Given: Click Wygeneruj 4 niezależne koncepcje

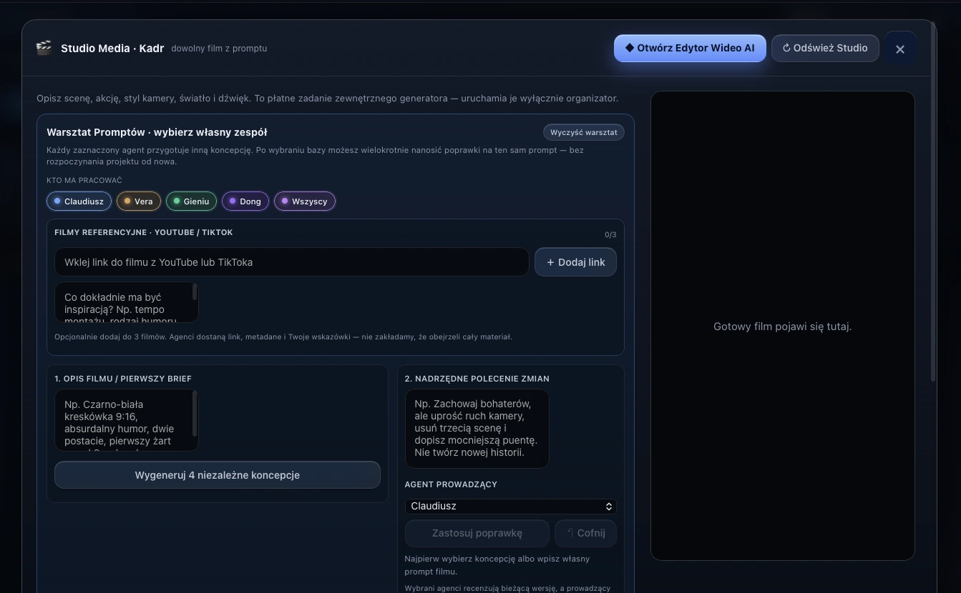Looking at the screenshot, I should (218, 475).
